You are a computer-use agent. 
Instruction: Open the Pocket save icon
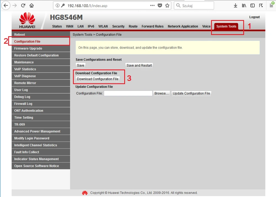(160, 6)
